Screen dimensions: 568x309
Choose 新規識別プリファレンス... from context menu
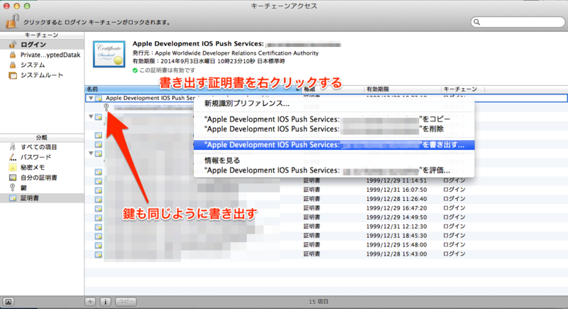click(x=334, y=104)
